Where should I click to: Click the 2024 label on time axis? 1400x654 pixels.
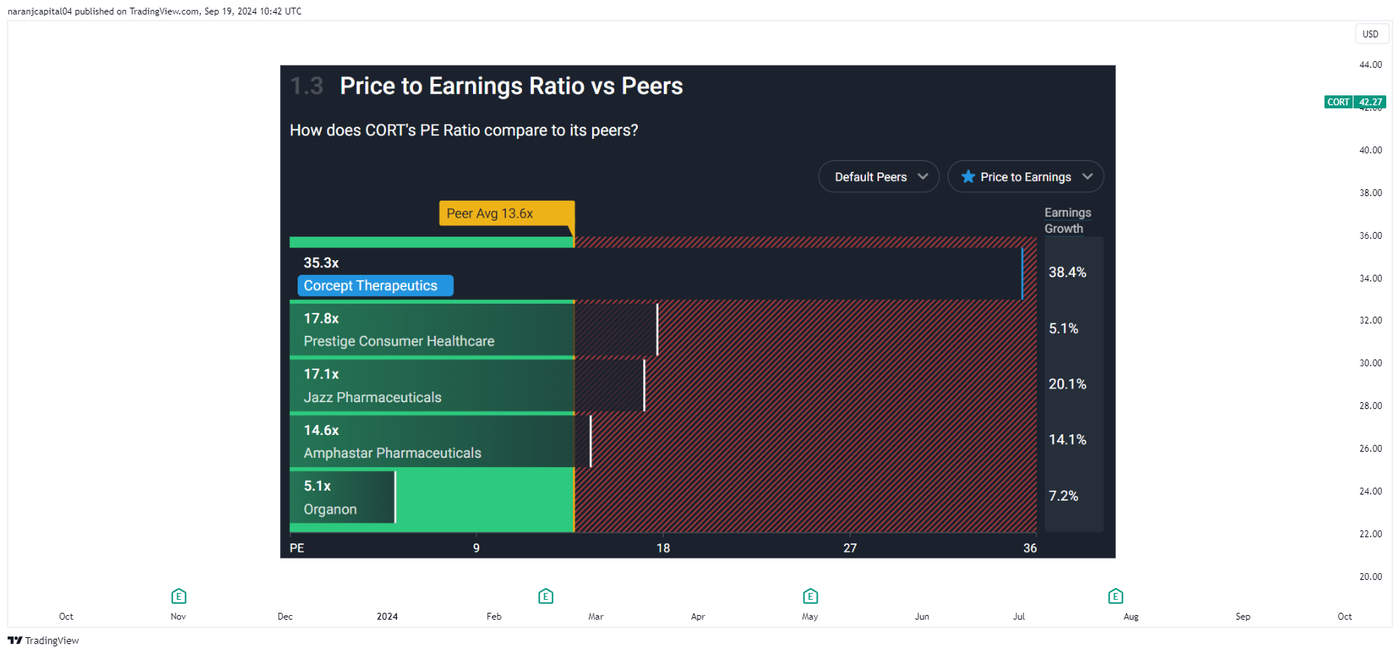(x=387, y=617)
